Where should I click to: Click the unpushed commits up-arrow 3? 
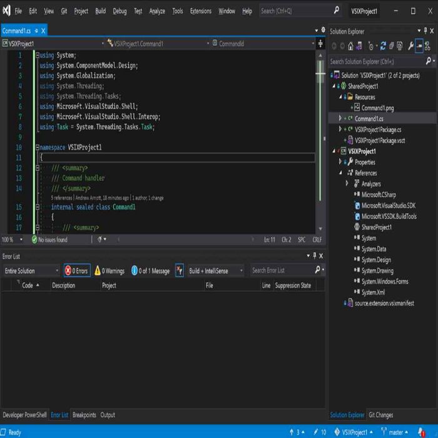click(x=297, y=432)
